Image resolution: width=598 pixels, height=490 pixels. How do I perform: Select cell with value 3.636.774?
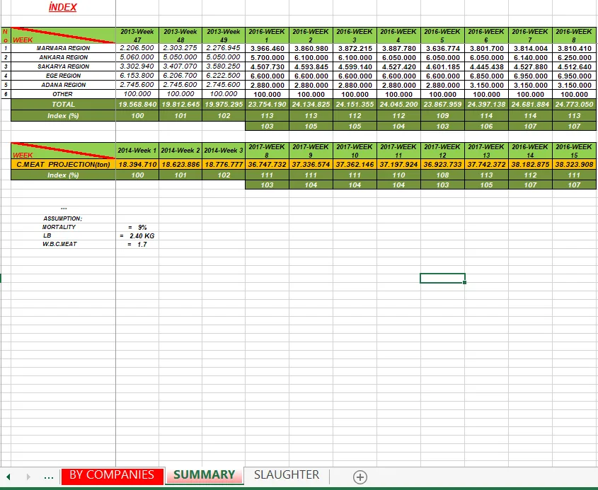pos(442,48)
